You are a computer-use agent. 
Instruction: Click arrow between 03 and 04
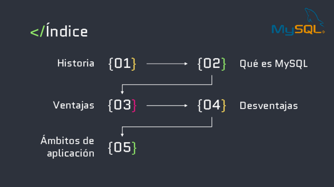pos(167,105)
